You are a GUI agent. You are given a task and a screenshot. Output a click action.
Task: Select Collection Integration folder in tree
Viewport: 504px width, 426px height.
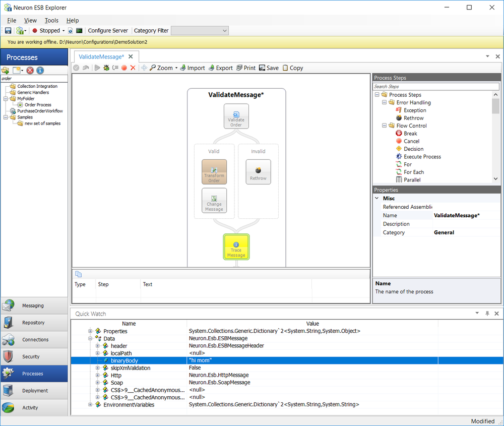coord(37,86)
